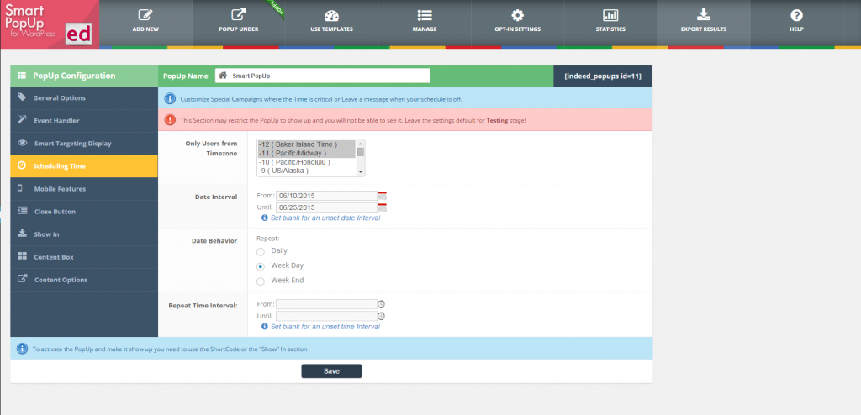This screenshot has height=415, width=861.
Task: Click the Content Box grid icon
Action: [x=22, y=256]
